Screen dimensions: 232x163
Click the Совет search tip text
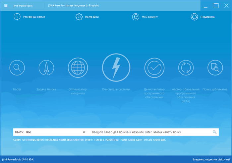coord(89,140)
